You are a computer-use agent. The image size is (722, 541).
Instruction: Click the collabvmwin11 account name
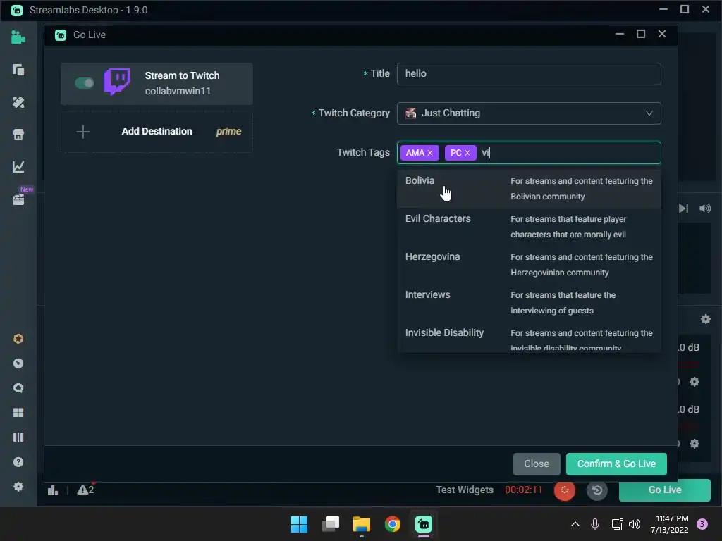coord(178,91)
